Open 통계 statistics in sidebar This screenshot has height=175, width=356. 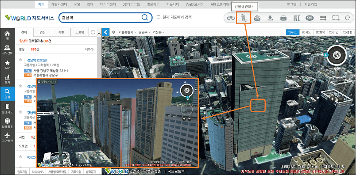click(8, 79)
